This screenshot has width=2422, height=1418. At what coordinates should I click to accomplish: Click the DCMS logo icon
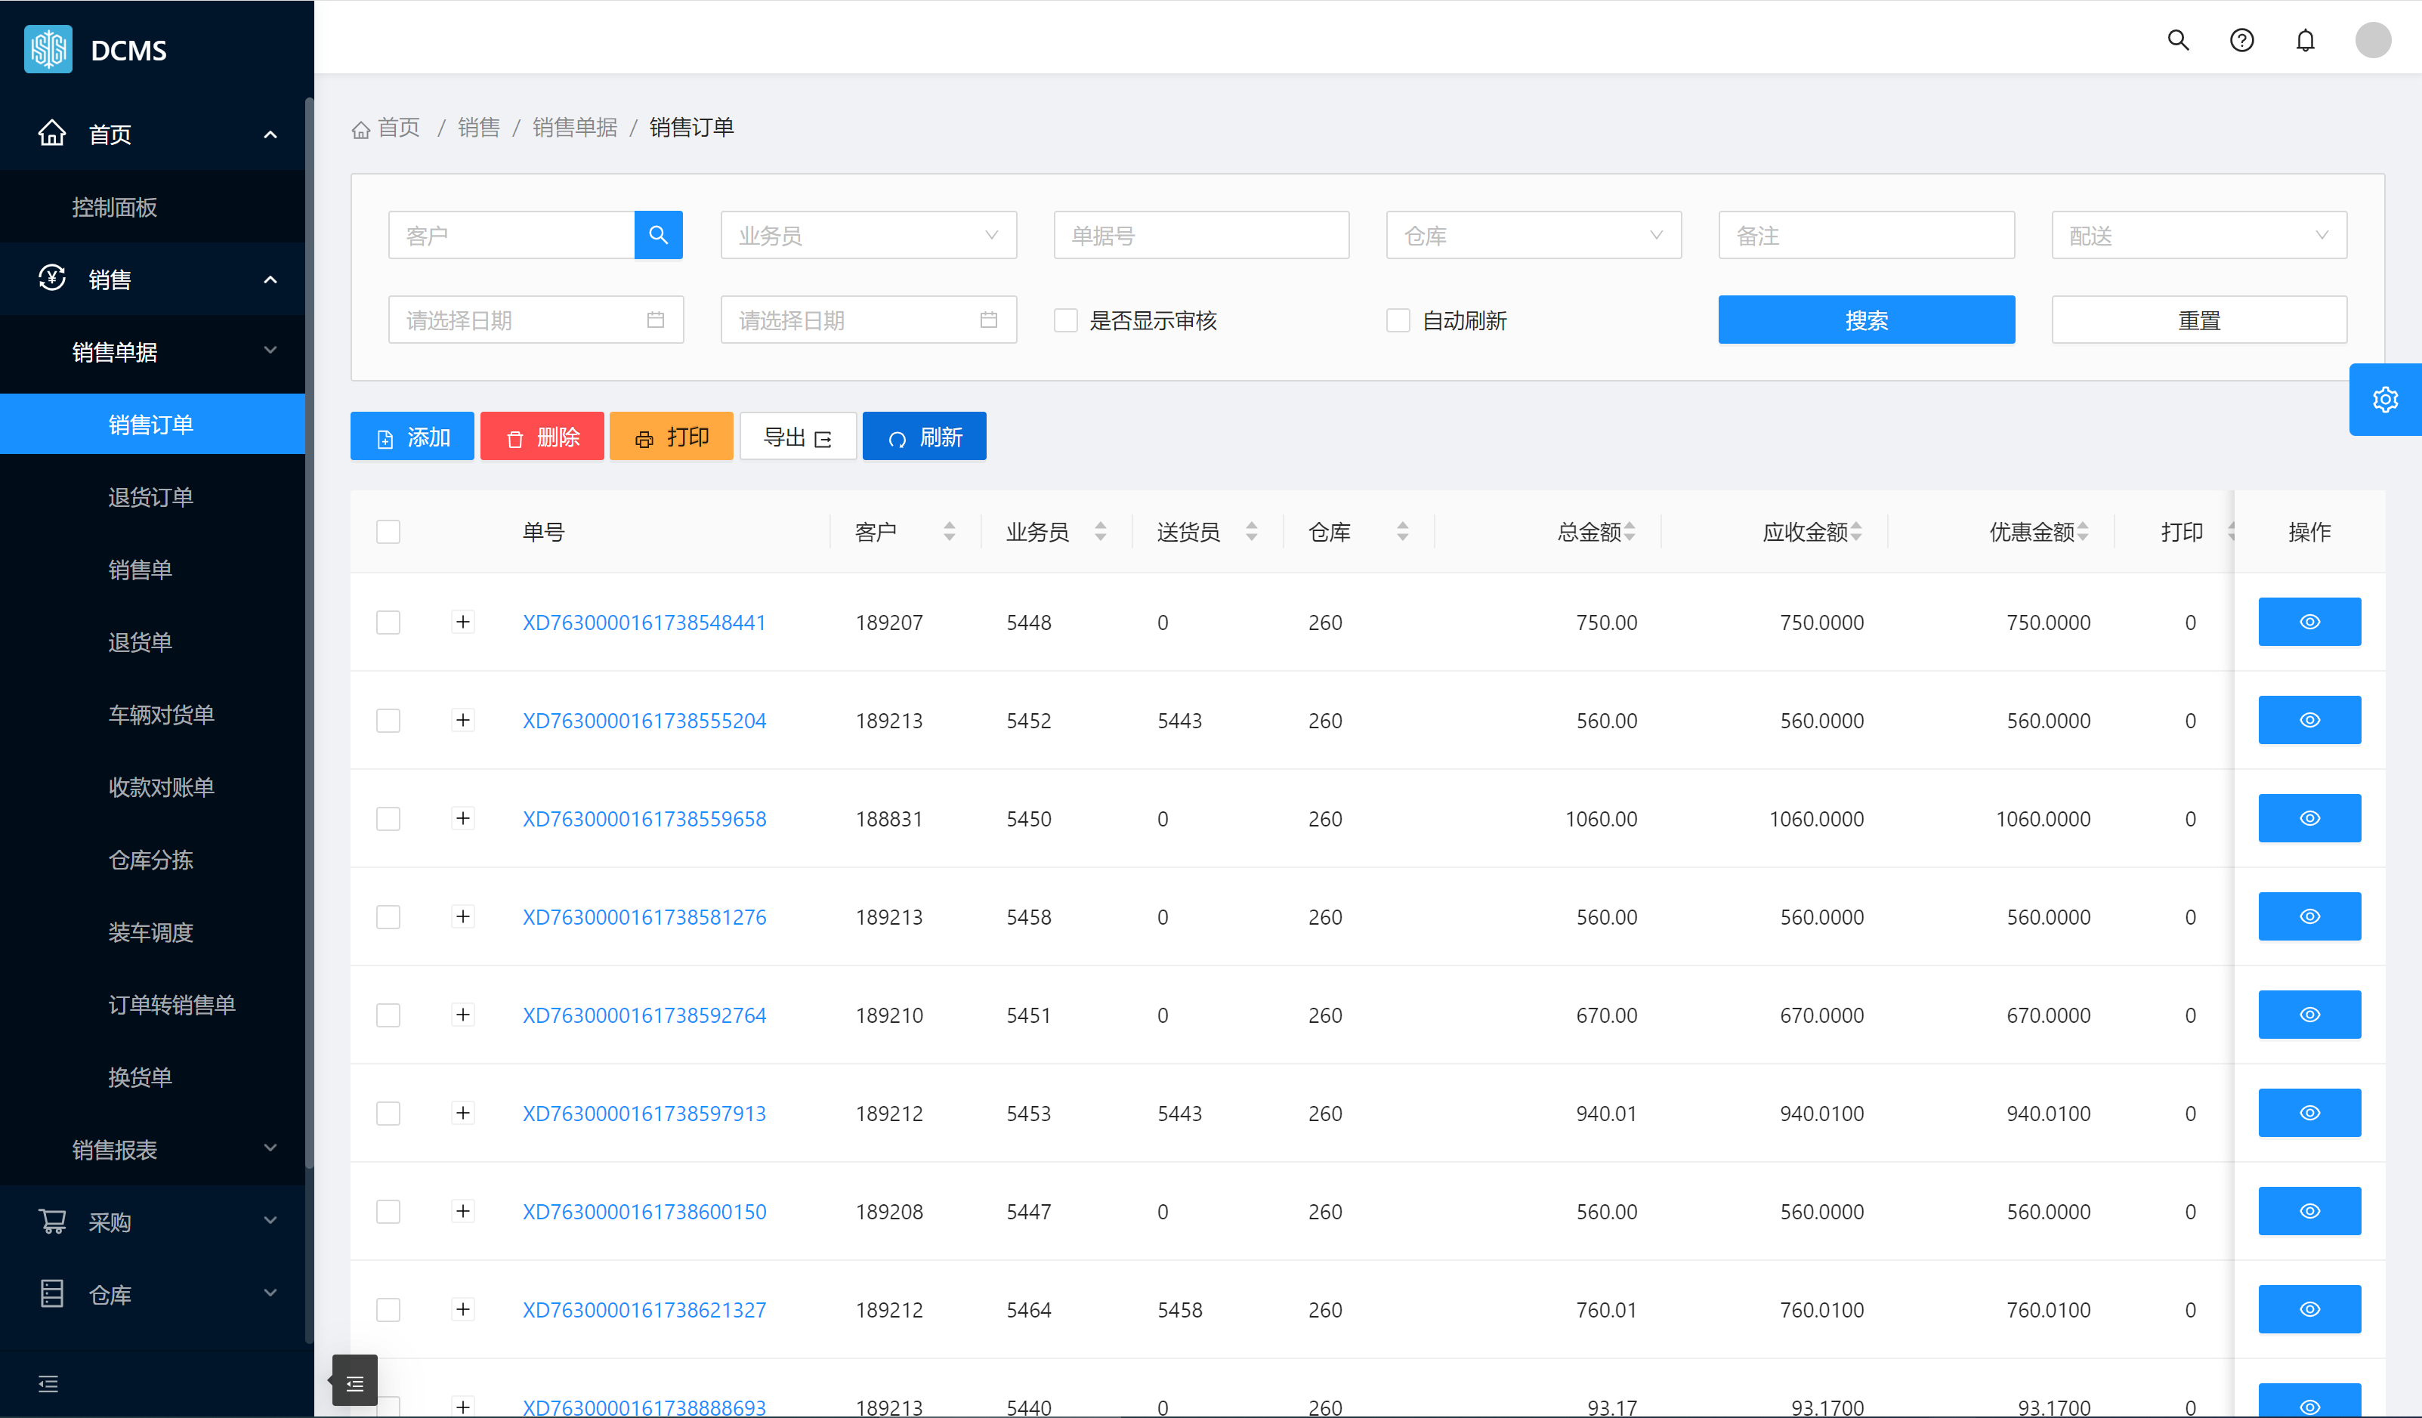(48, 49)
